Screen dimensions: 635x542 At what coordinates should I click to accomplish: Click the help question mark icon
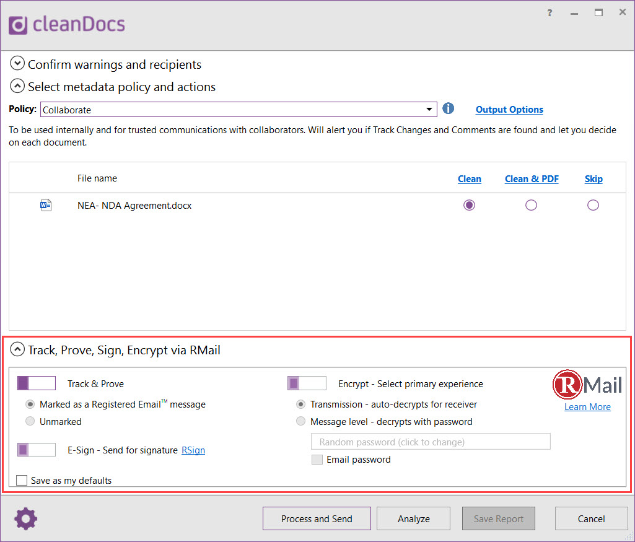[550, 13]
